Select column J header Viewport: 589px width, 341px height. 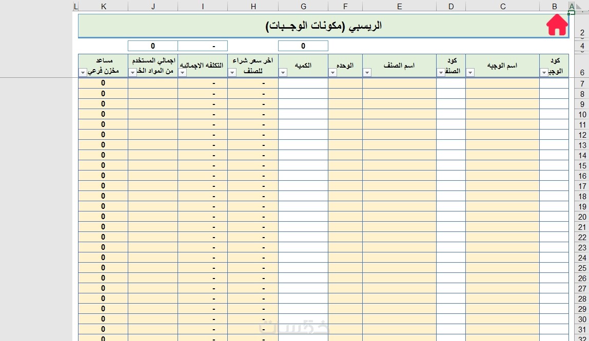[153, 6]
